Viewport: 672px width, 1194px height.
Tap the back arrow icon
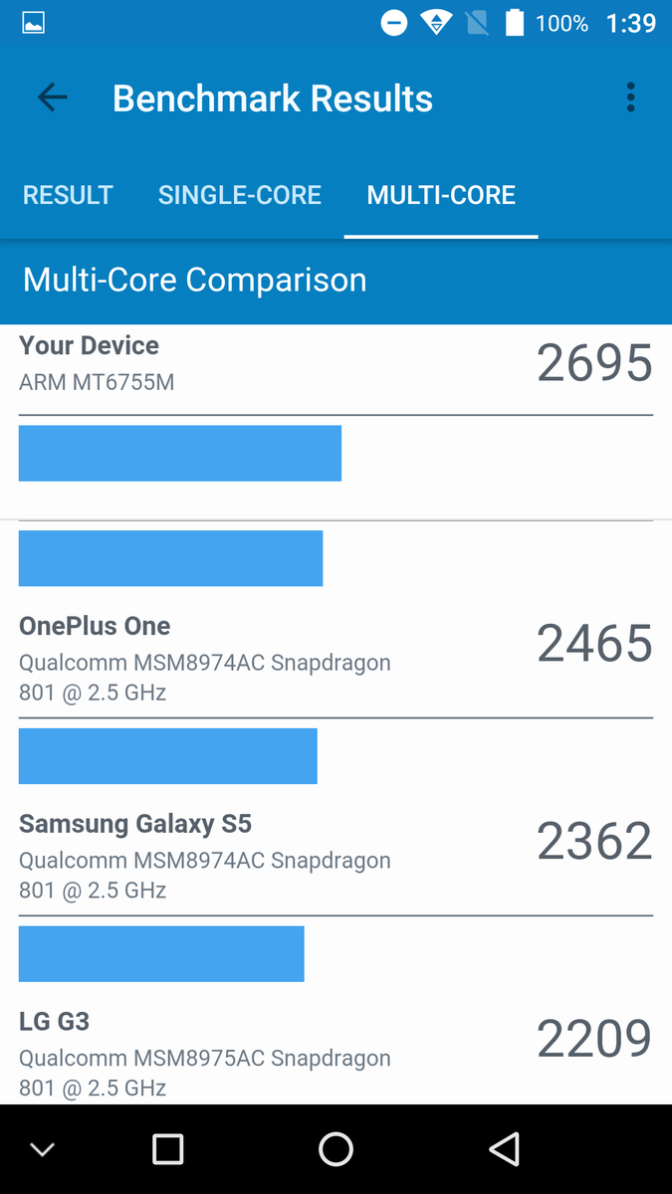(52, 98)
